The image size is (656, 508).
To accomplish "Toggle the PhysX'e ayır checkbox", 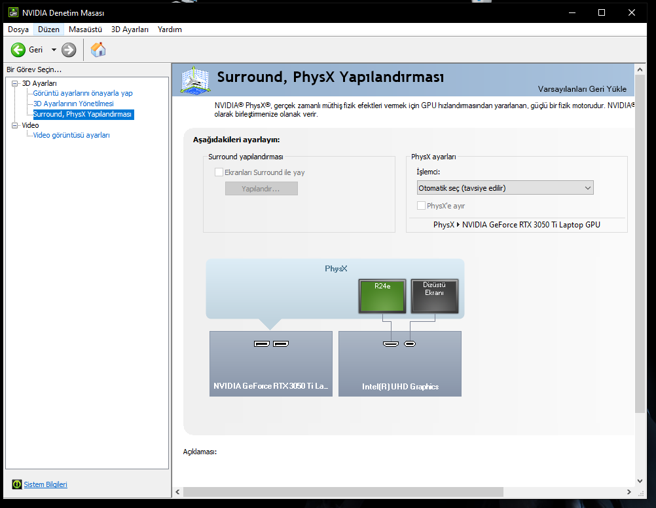I will point(422,206).
